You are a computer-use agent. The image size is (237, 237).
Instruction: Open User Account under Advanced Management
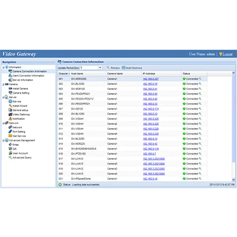20,153
